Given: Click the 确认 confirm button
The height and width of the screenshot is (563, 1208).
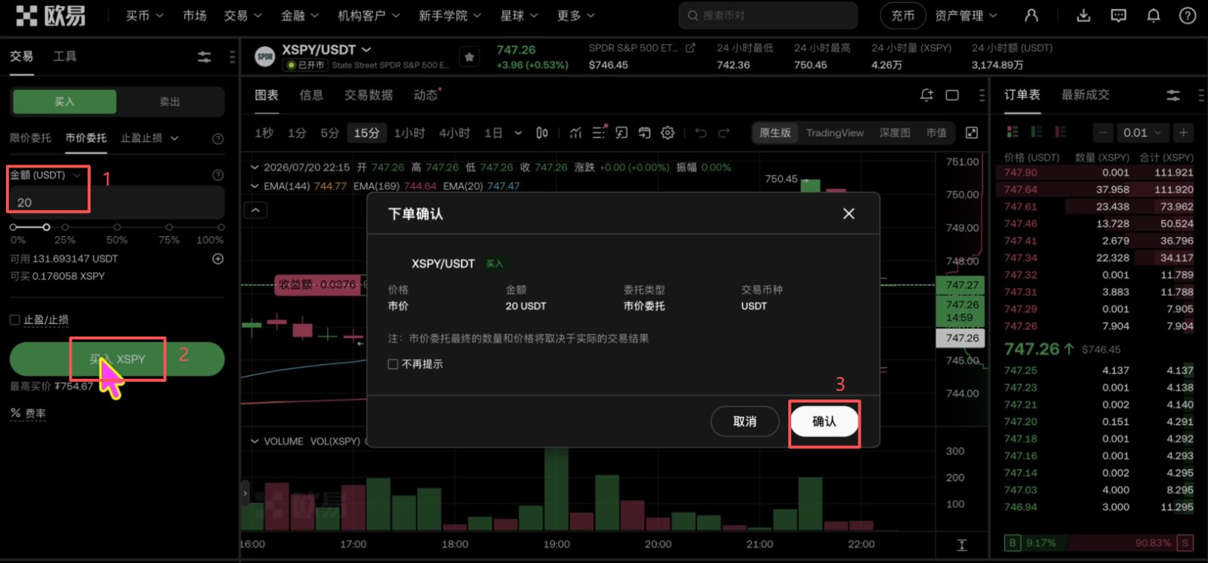Looking at the screenshot, I should (824, 421).
